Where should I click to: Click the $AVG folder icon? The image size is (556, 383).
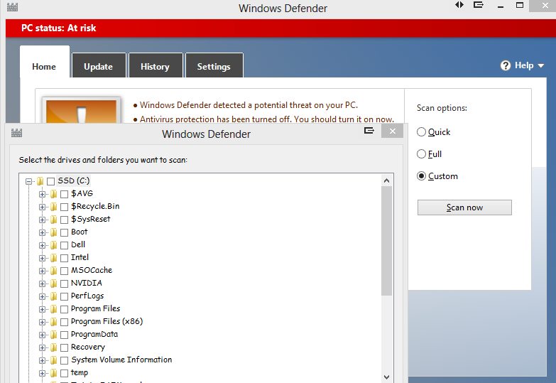pyautogui.click(x=53, y=194)
